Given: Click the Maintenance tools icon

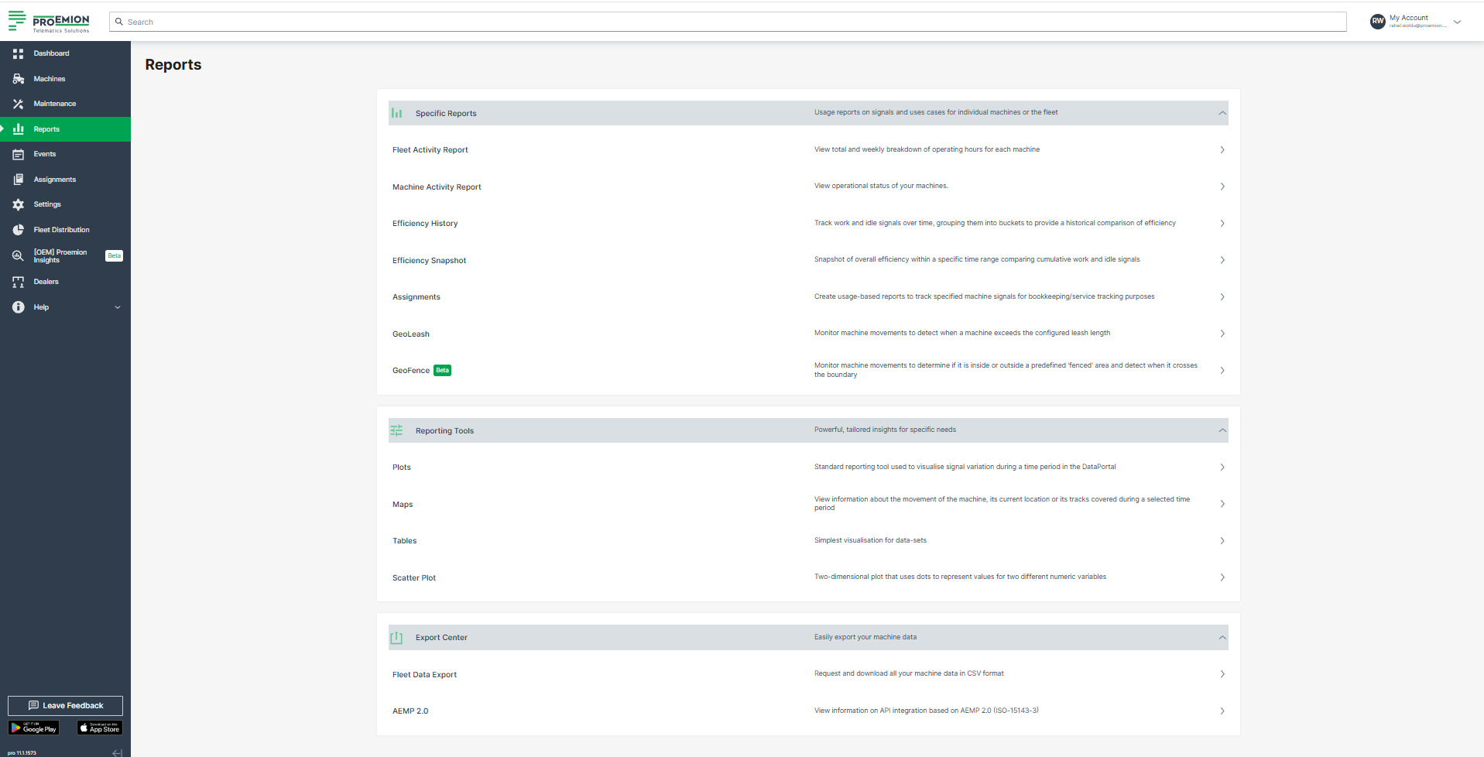Looking at the screenshot, I should pyautogui.click(x=18, y=104).
